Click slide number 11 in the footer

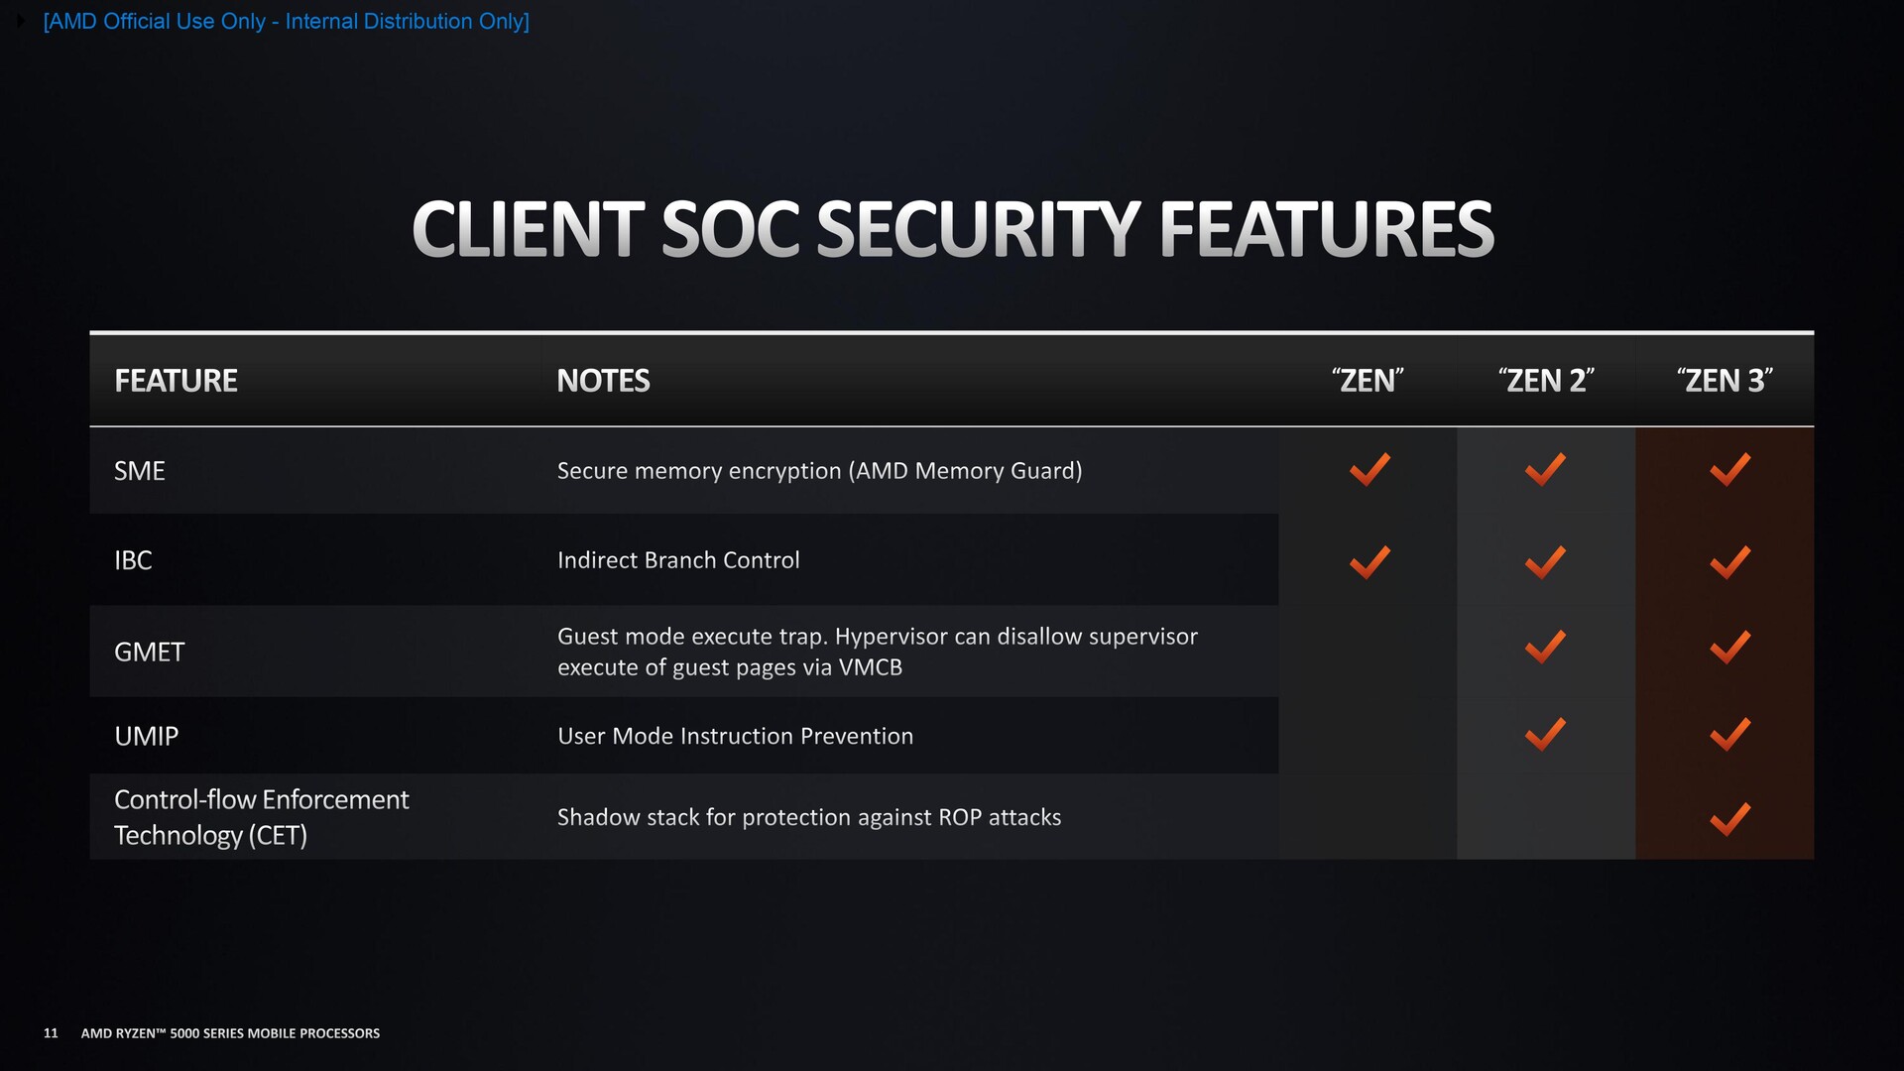pos(51,1033)
